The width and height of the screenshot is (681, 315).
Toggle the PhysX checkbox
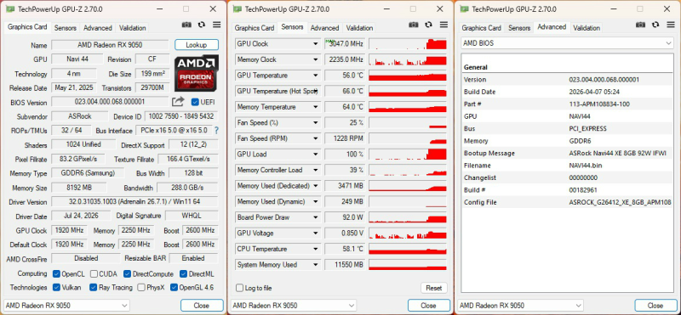tap(140, 287)
